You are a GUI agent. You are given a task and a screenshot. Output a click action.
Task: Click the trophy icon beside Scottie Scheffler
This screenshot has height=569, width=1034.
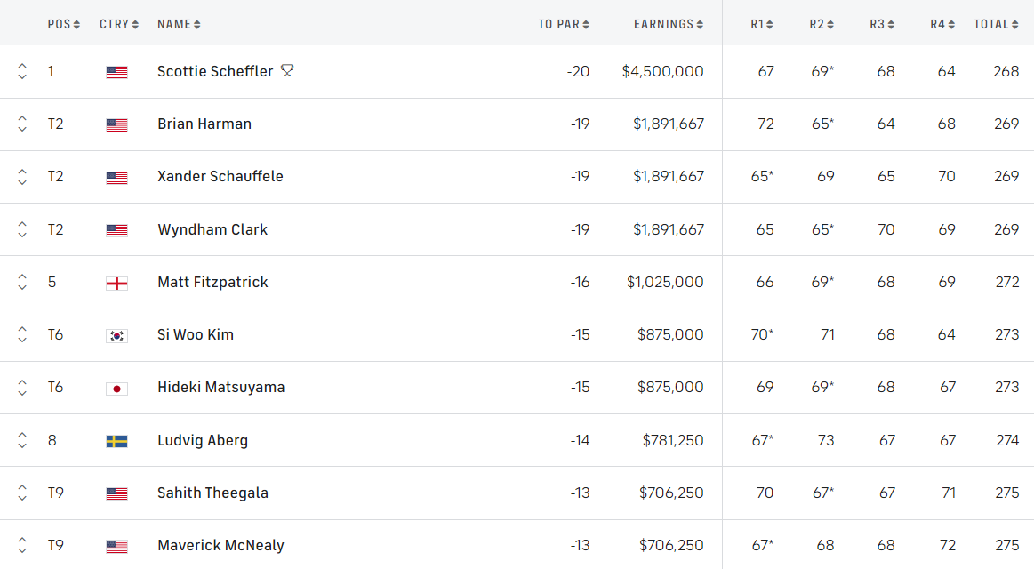tap(286, 71)
